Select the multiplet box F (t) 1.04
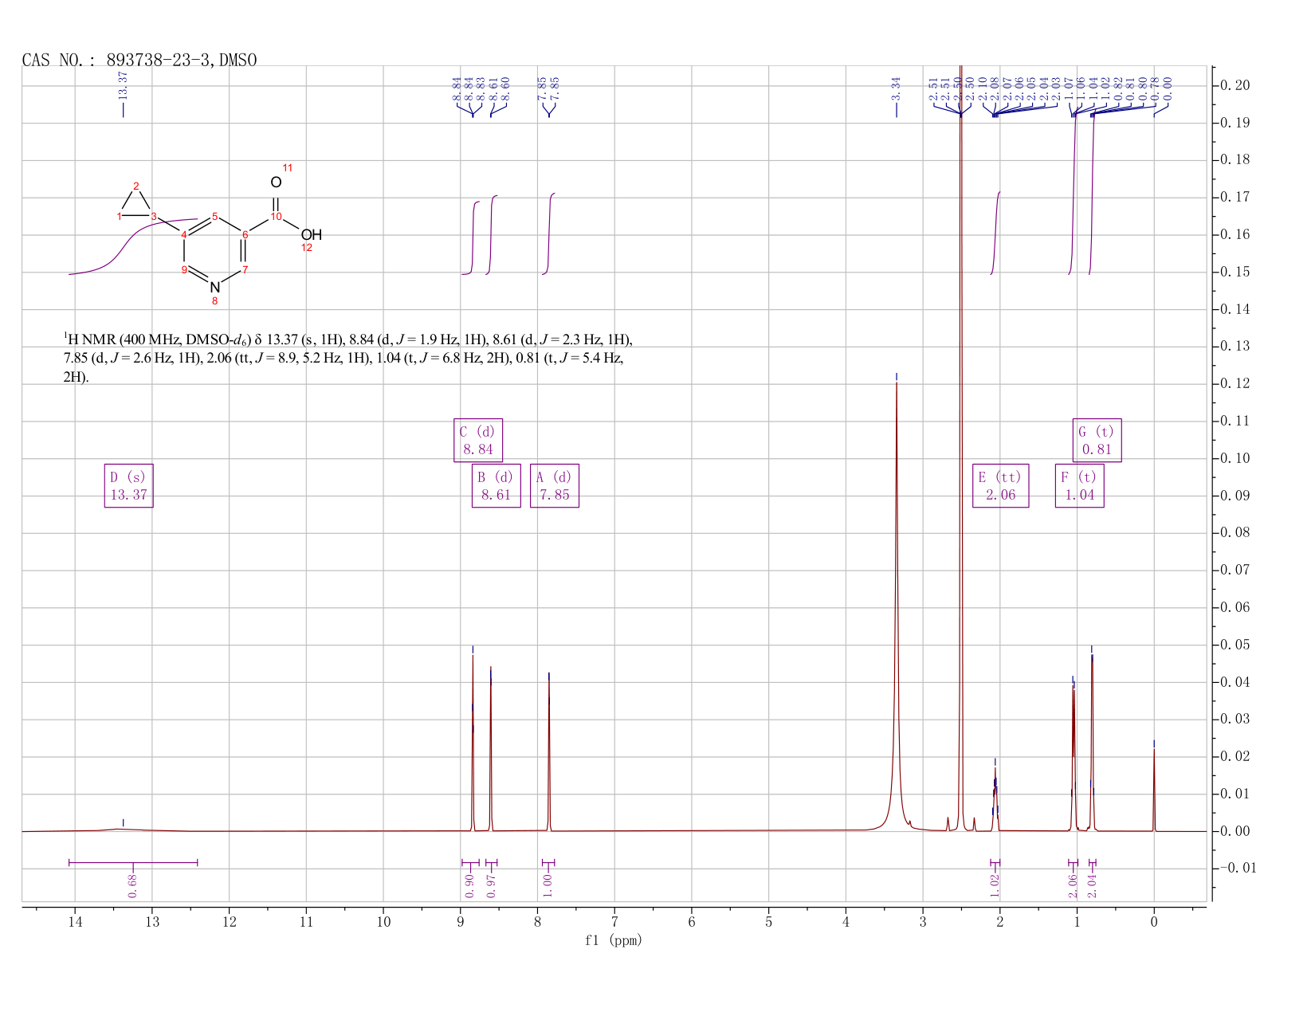Image resolution: width=1315 pixels, height=1016 pixels. coord(1079,486)
